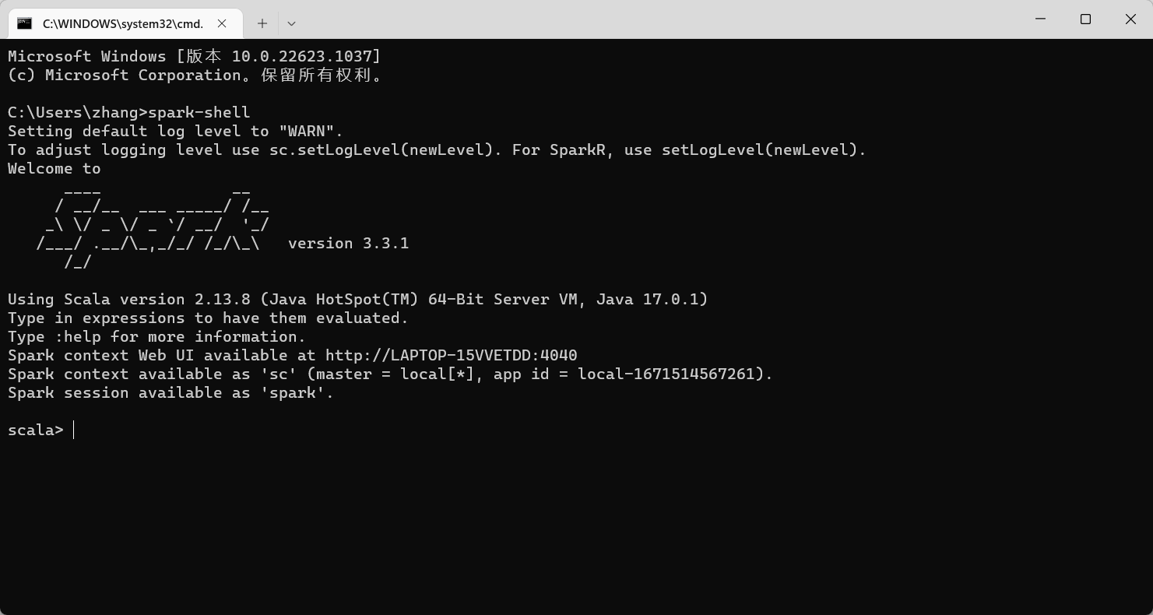The width and height of the screenshot is (1153, 615).
Task: Click the version 3.3.1 text
Action: [348, 243]
